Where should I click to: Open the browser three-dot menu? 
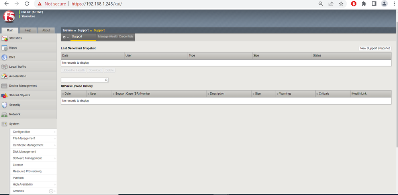(x=394, y=4)
